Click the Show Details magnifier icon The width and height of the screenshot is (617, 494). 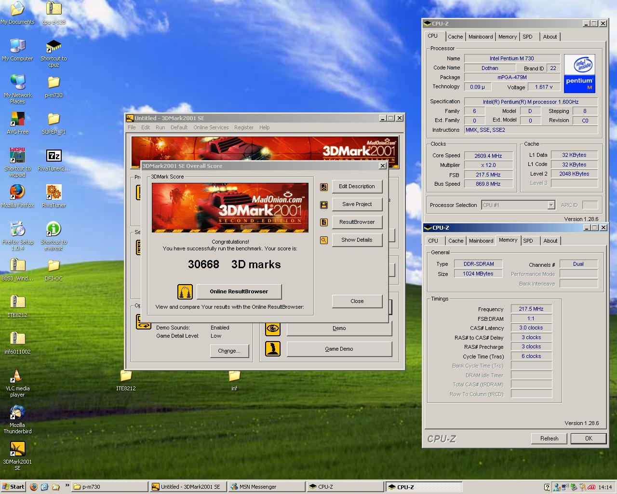tap(324, 240)
